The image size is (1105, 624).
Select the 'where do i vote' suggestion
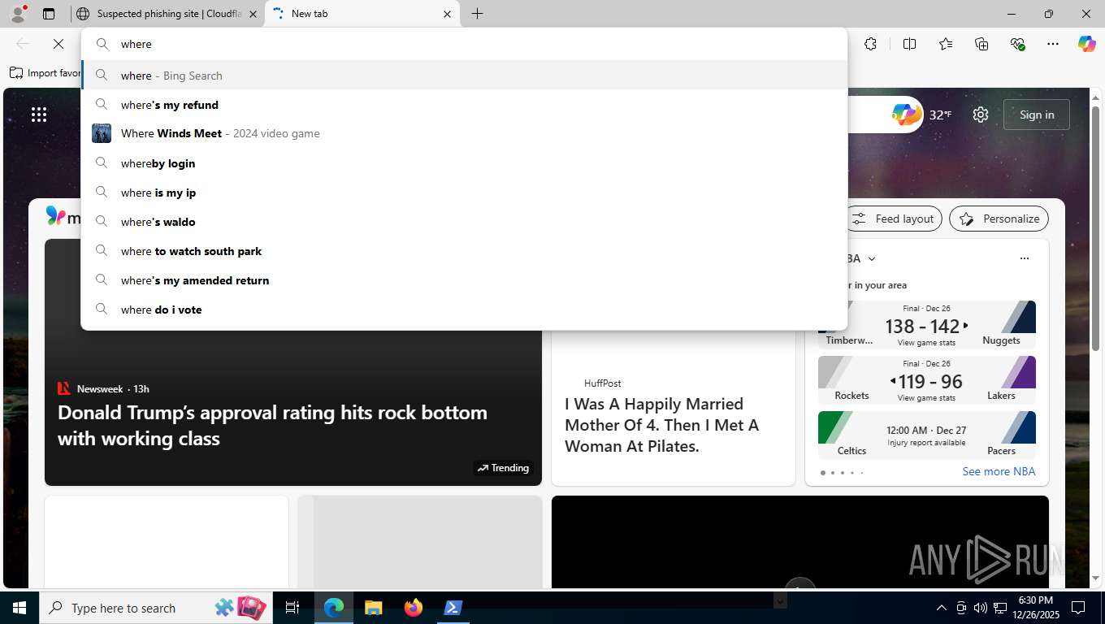(463, 310)
